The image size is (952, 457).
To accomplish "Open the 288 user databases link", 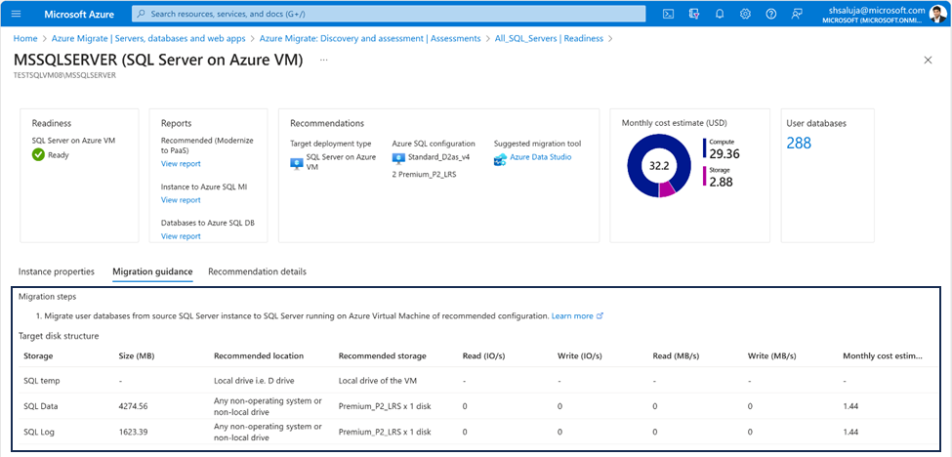I will [799, 144].
